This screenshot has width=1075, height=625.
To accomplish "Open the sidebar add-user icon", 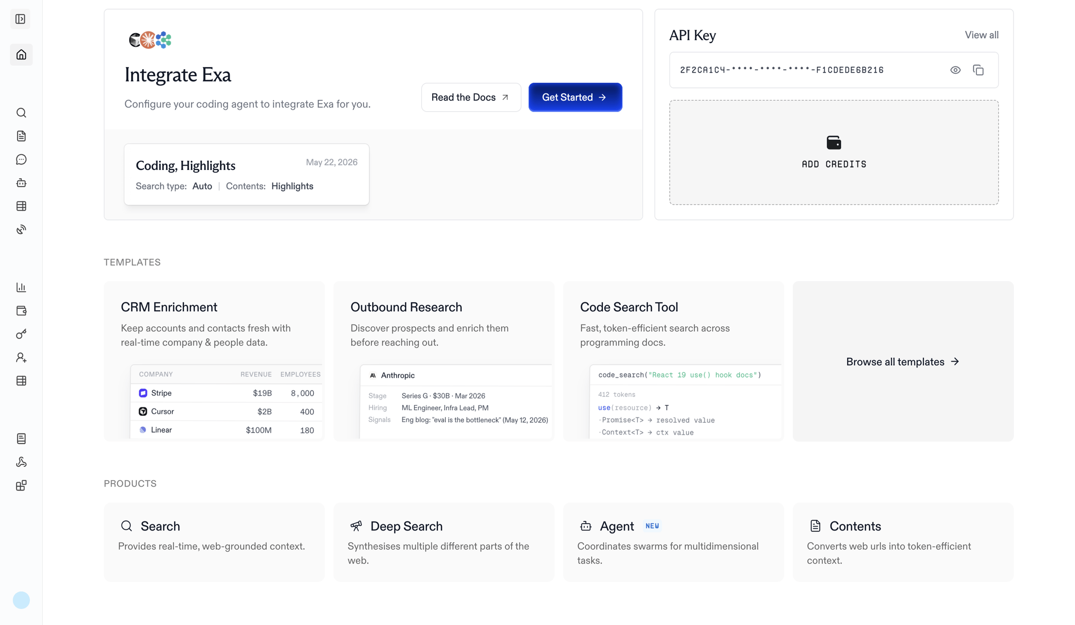I will coord(21,358).
